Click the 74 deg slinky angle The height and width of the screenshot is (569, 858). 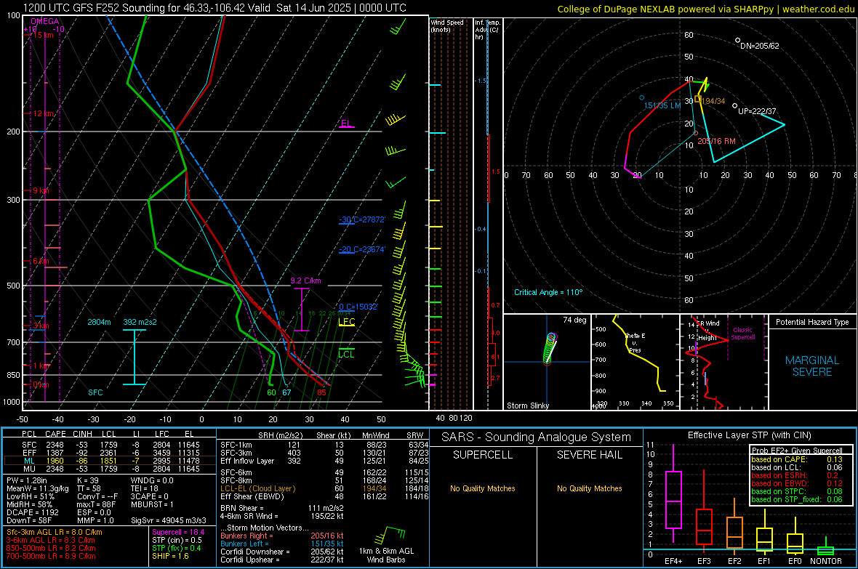[574, 320]
